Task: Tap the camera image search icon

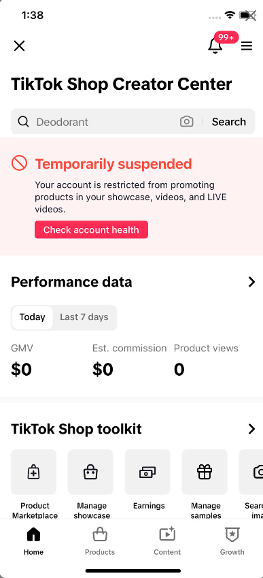Action: (x=186, y=122)
